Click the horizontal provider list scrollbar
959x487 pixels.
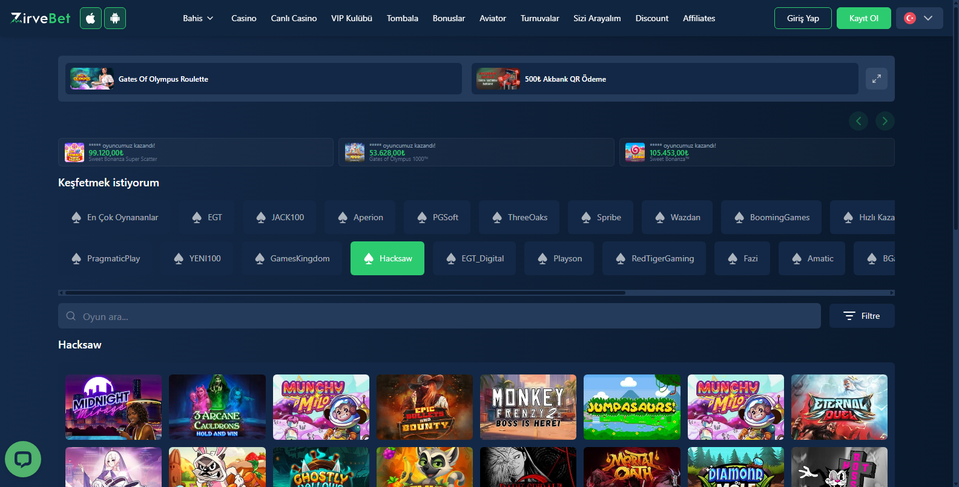(345, 293)
